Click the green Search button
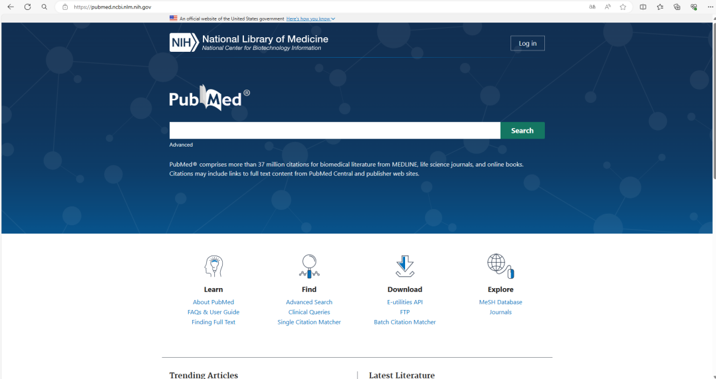 point(522,130)
